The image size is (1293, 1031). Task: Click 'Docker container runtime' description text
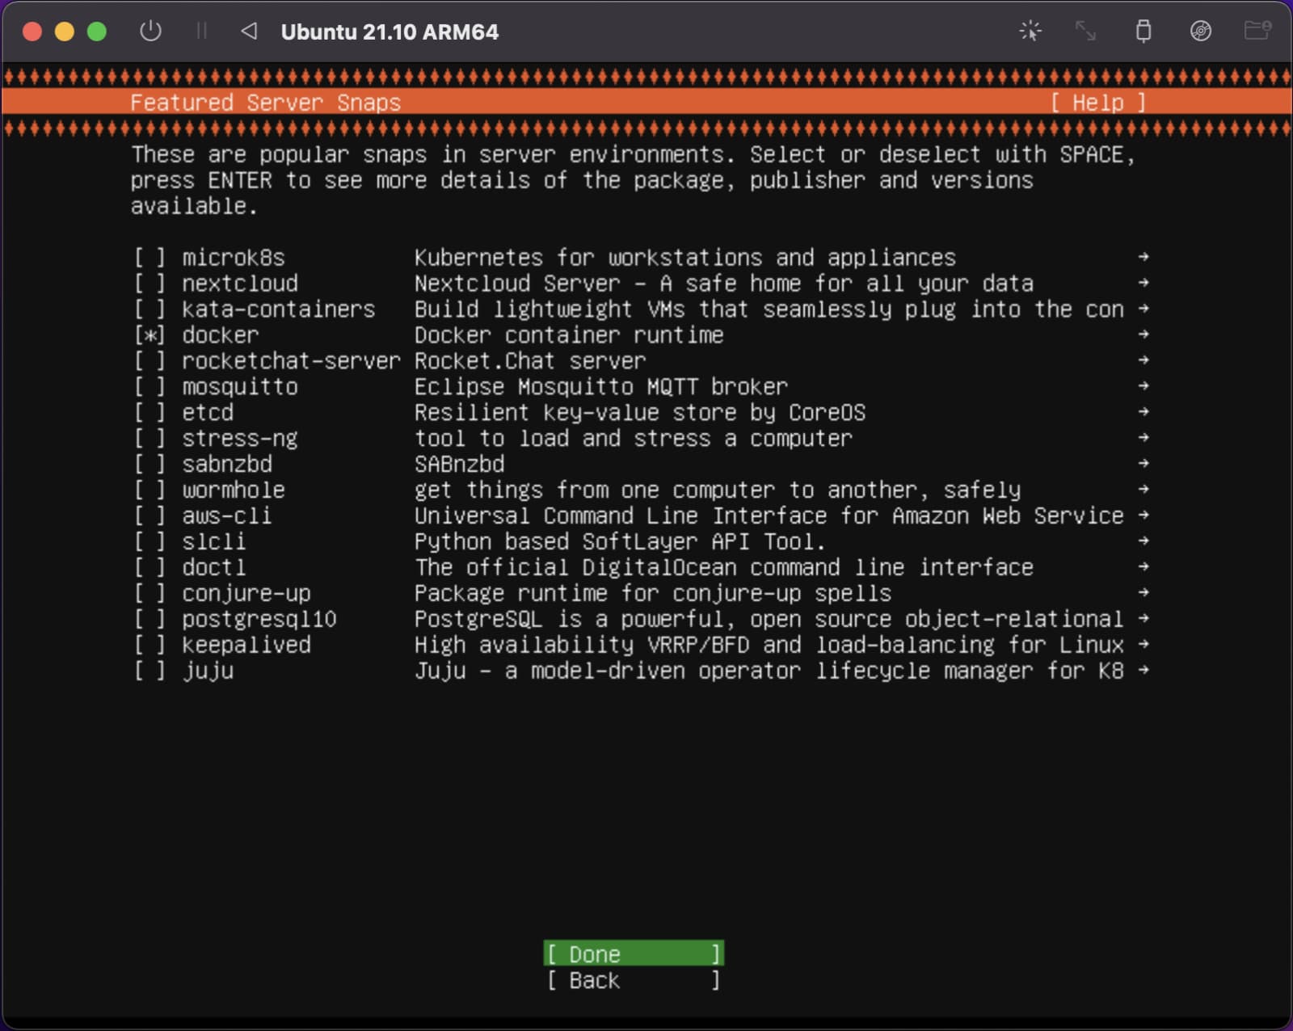click(569, 335)
